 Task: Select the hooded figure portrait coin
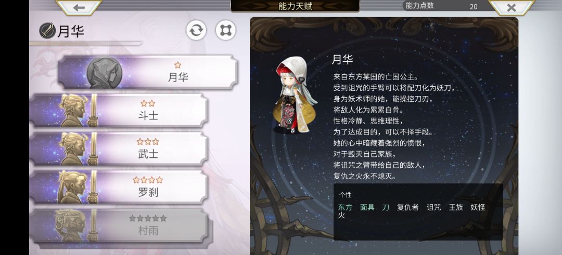coord(105,73)
